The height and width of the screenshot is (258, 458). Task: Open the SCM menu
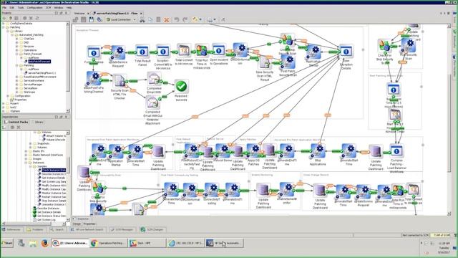point(48,8)
